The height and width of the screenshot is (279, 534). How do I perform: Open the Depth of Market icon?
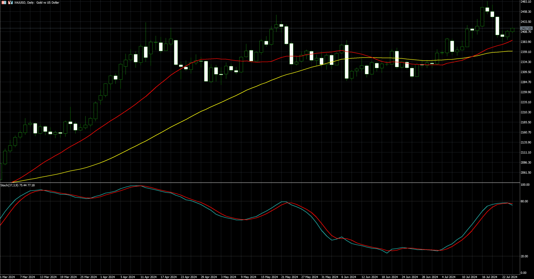[x=10, y=3]
